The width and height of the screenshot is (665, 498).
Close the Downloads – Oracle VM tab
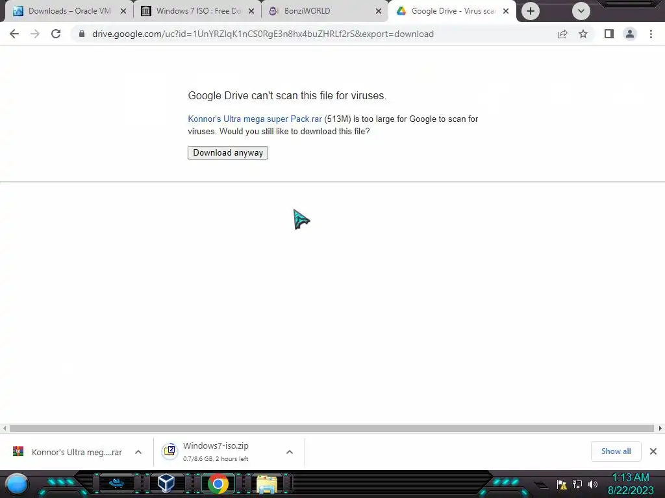point(123,11)
